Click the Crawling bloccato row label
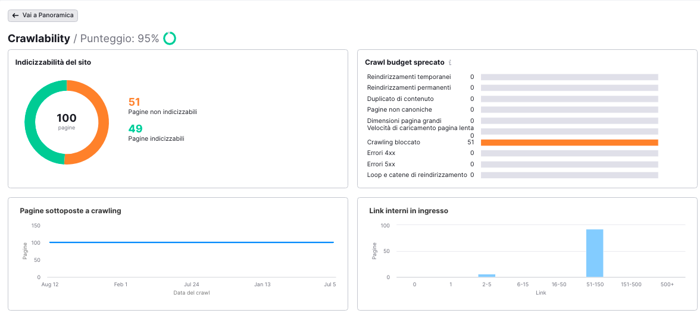The height and width of the screenshot is (313, 700). pos(393,143)
